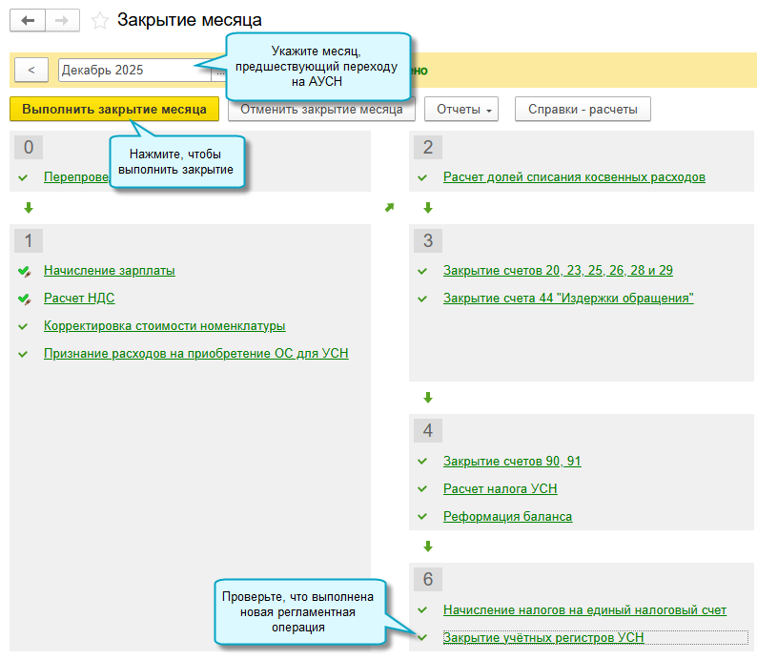Viewport: 757px width, 660px height.
Task: Click the page title Закрытие месяца
Action: pos(190,20)
